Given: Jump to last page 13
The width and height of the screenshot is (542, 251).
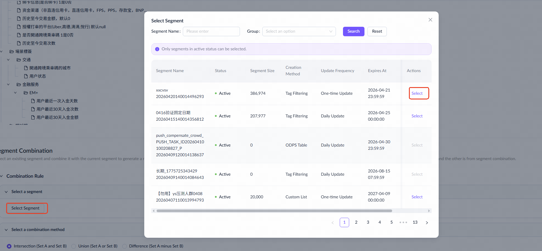Looking at the screenshot, I should pos(415,222).
